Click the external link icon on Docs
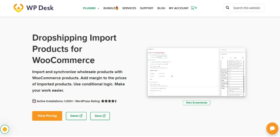 coord(104,116)
